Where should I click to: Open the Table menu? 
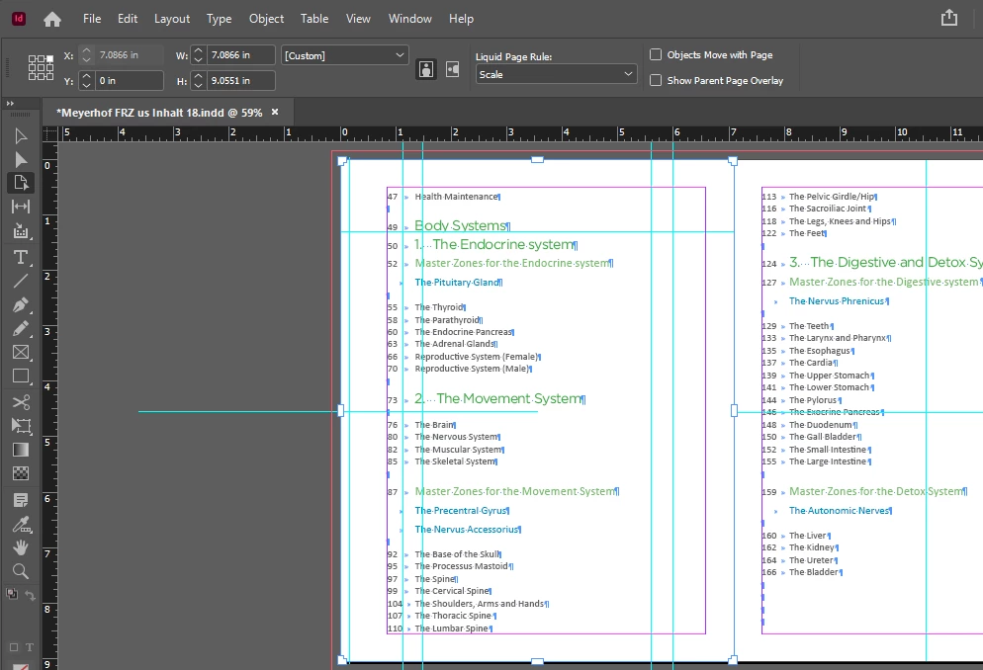click(314, 19)
